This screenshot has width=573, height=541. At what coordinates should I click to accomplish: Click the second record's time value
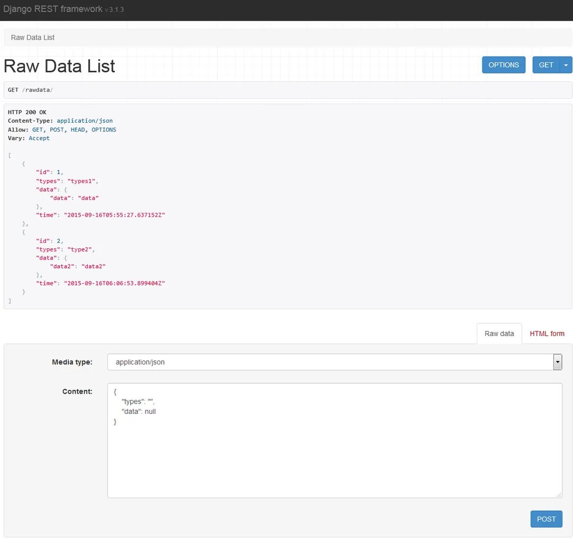[x=114, y=283]
